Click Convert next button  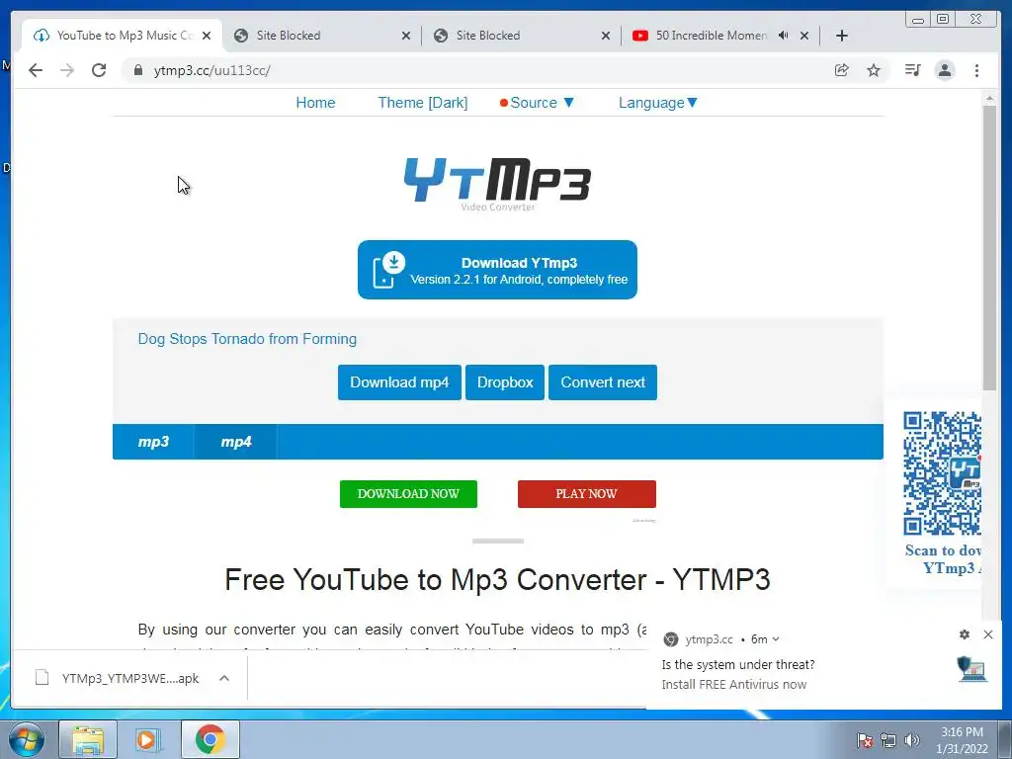point(603,382)
